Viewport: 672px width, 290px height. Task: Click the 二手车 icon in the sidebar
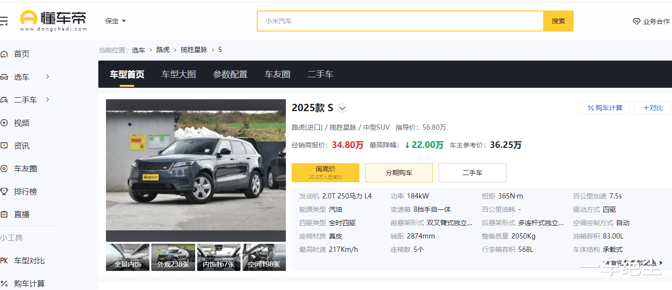coord(4,100)
